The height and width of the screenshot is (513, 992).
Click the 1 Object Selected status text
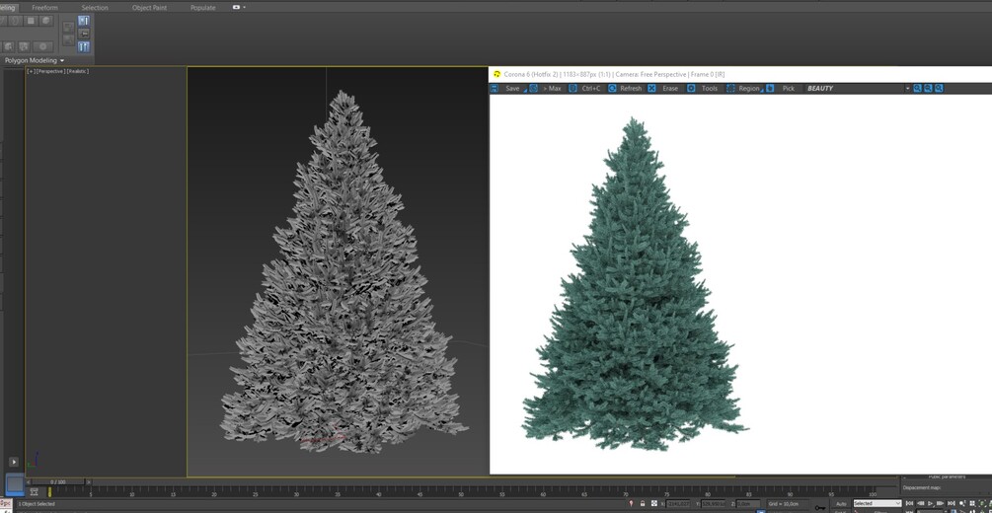[37, 504]
